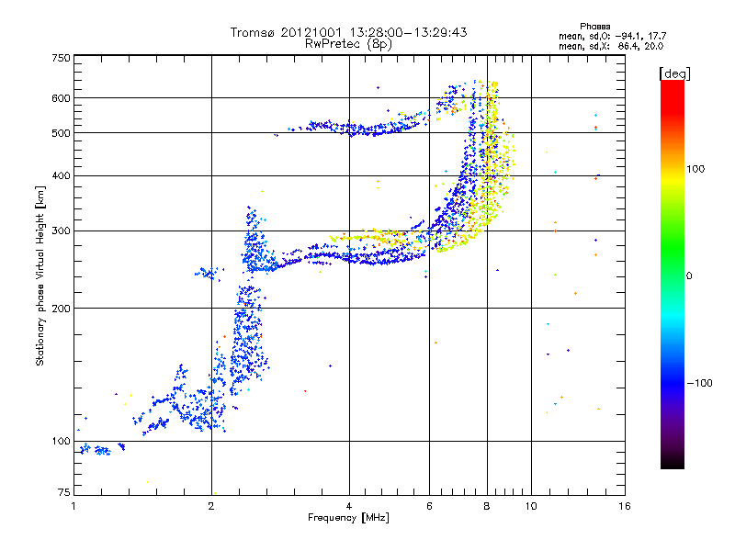This screenshot has width=735, height=551.
Task: Click the y-axis tick label "500"
Action: [x=61, y=133]
